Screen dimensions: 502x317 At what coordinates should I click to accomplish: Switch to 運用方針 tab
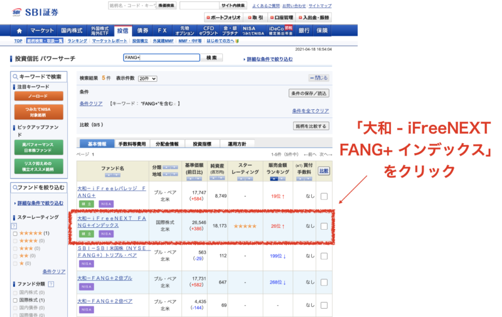[237, 144]
